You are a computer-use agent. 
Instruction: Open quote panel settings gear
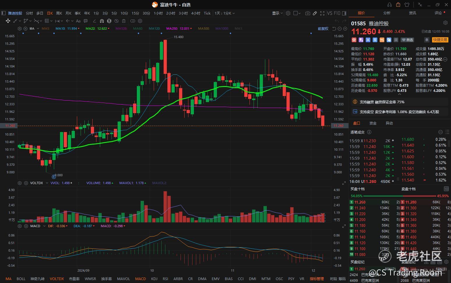(x=445, y=23)
